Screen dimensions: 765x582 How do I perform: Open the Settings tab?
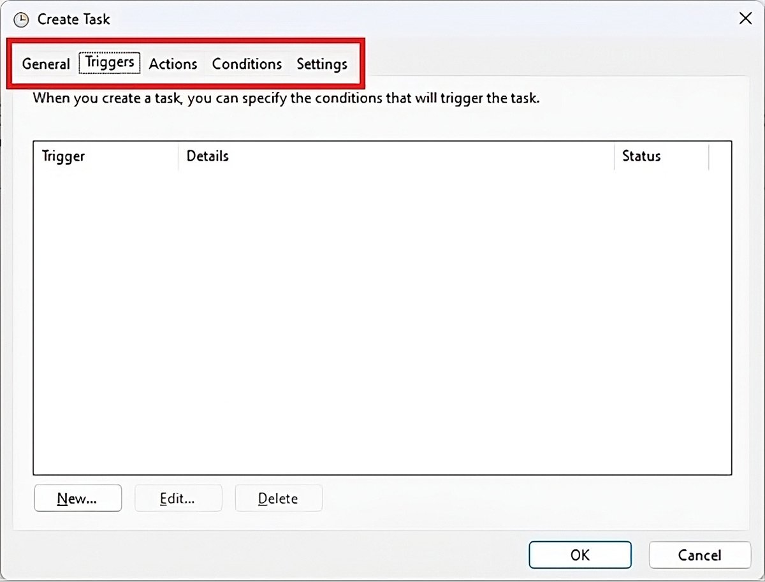(322, 64)
